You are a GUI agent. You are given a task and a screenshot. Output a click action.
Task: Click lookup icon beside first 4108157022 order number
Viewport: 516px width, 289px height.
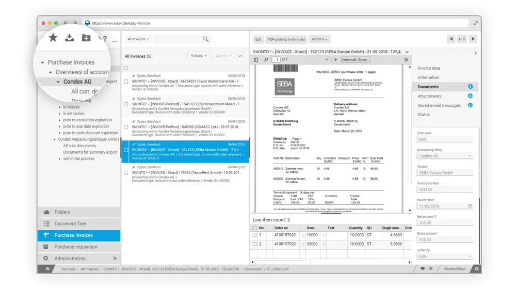click(x=303, y=235)
